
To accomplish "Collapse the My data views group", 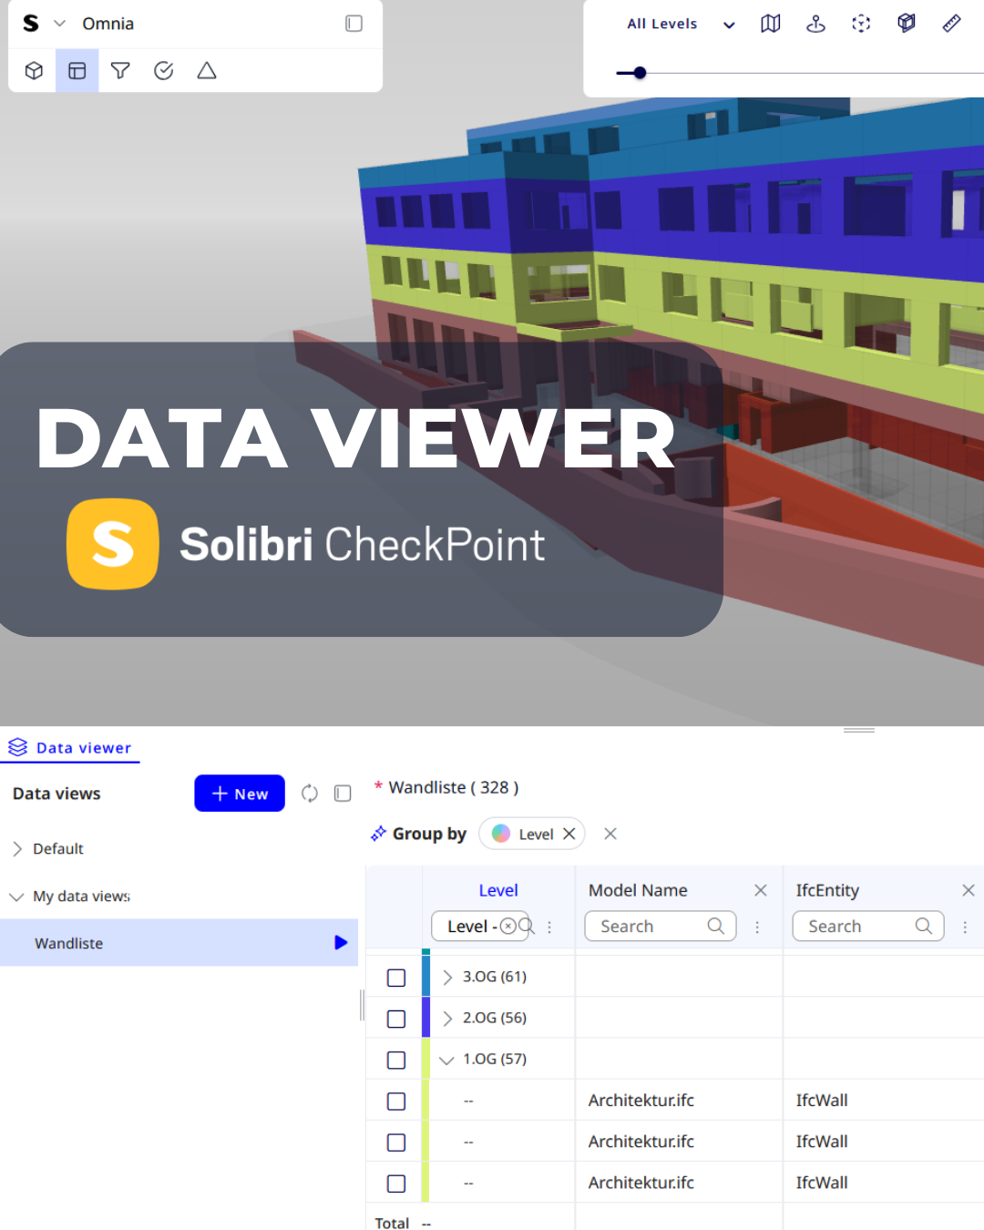I will coord(16,897).
